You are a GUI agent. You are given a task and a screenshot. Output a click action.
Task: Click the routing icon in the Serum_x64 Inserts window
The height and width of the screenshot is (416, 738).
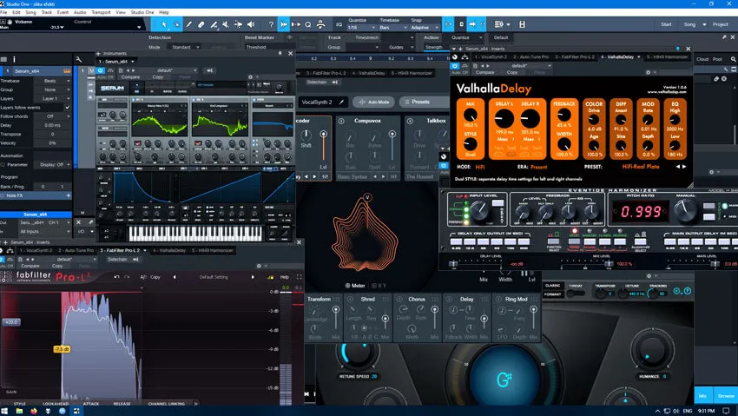pyautogui.click(x=465, y=57)
